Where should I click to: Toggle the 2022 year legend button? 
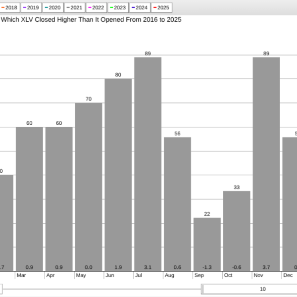97,7
